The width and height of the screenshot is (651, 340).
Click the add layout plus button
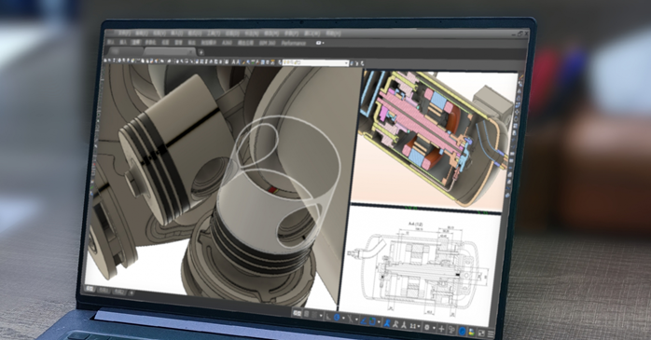tap(132, 293)
